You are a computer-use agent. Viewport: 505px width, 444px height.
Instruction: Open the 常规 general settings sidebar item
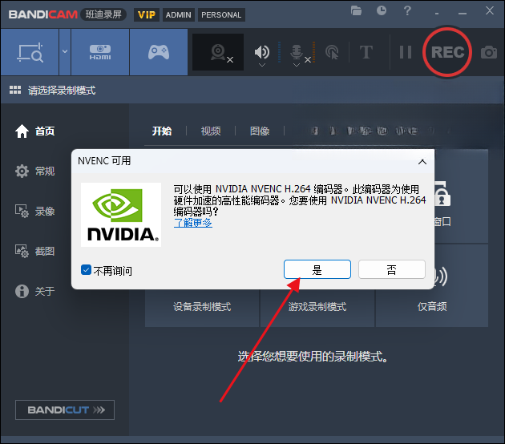tap(34, 171)
